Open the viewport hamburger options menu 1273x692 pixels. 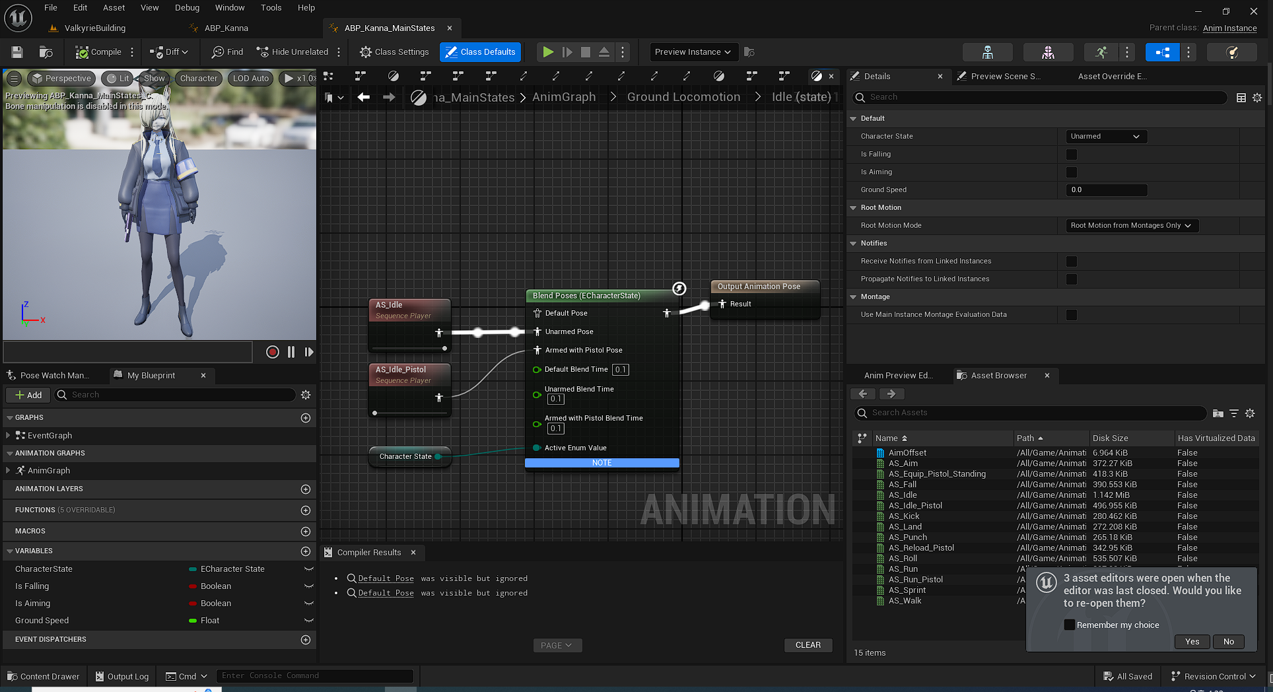coord(13,79)
